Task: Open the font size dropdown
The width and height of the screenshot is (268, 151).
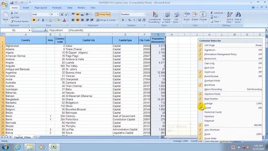Action: (58, 14)
